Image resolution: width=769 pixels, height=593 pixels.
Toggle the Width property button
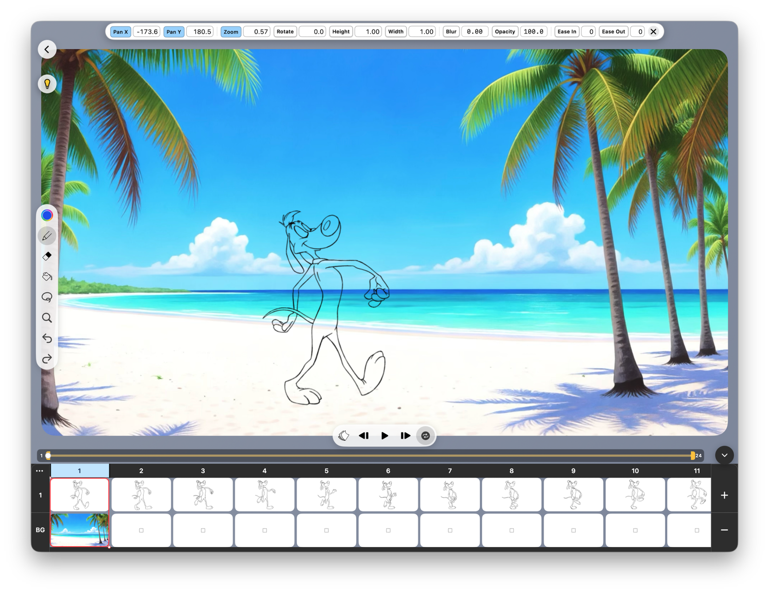396,32
